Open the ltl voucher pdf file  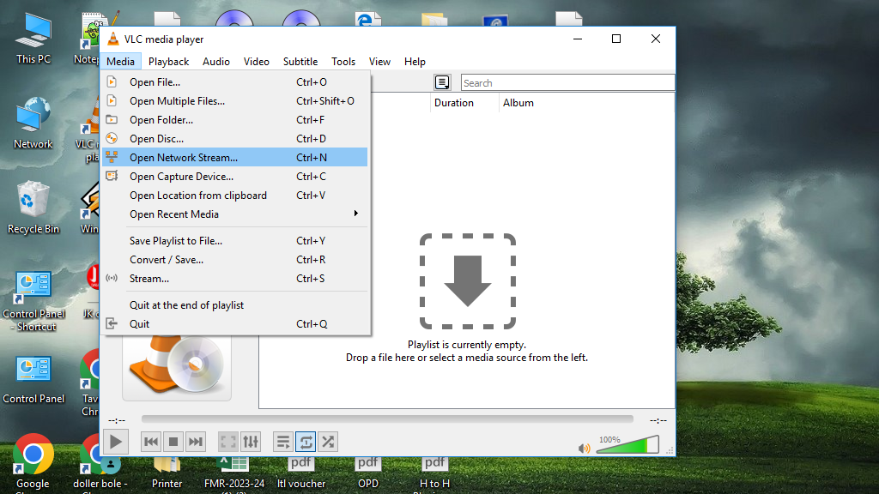301,473
